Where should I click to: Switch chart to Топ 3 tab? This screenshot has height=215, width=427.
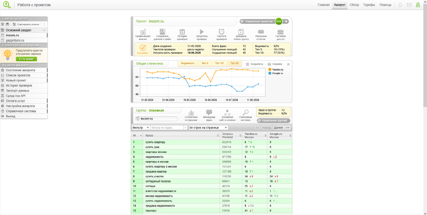coord(205,63)
